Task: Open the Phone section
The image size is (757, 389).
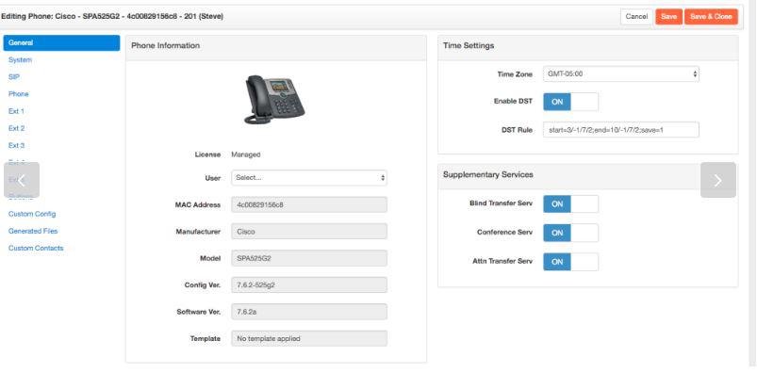Action: (x=18, y=93)
